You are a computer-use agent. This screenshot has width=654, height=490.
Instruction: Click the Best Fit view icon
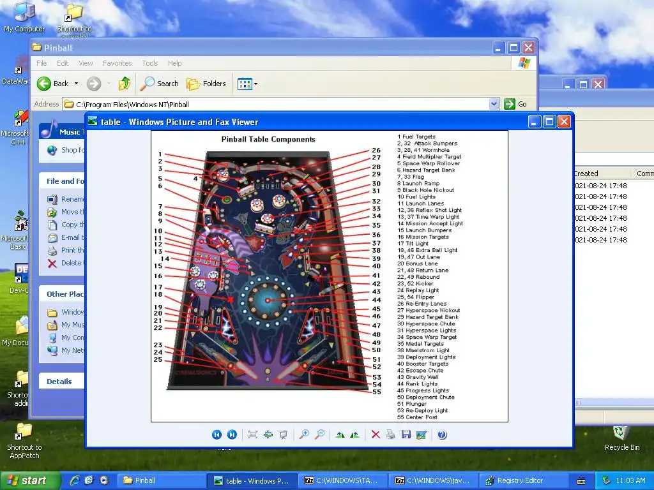coord(252,434)
